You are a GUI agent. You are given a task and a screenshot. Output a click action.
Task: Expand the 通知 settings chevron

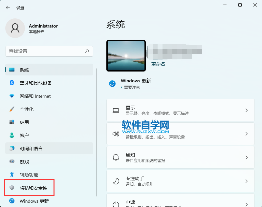click(x=247, y=157)
